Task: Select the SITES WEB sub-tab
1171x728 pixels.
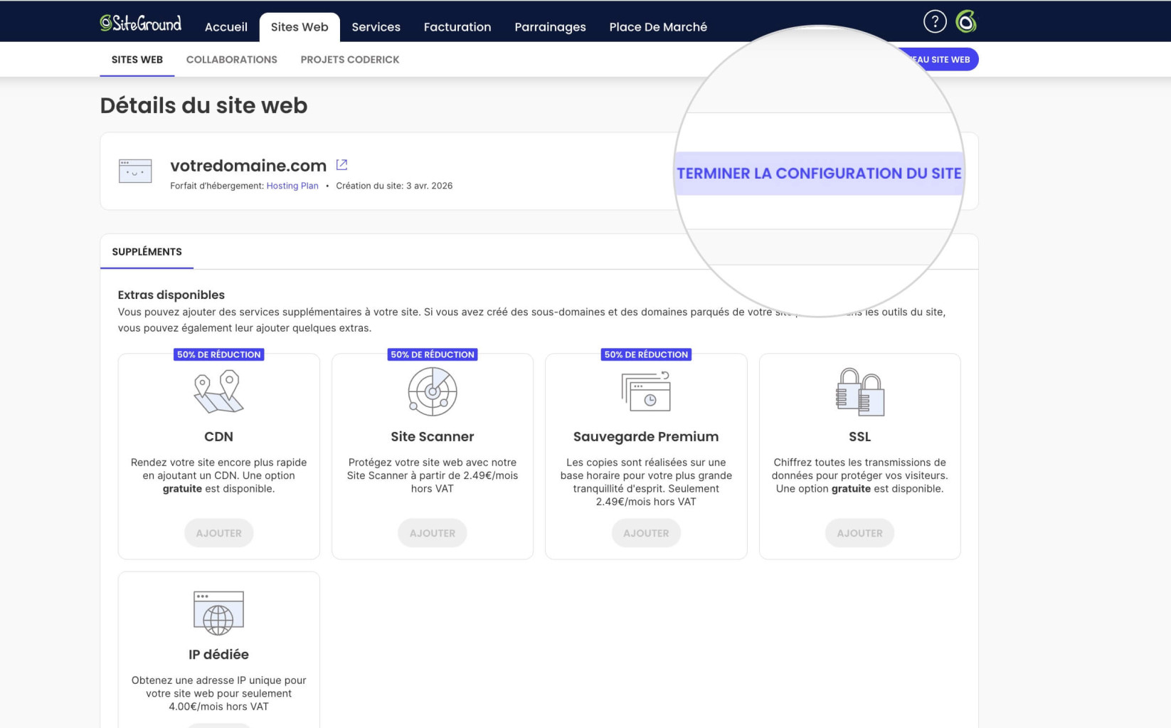Action: [137, 60]
